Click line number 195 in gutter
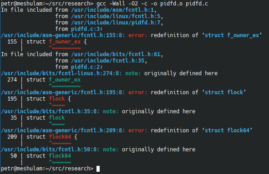269x174 pixels. coord(12,99)
